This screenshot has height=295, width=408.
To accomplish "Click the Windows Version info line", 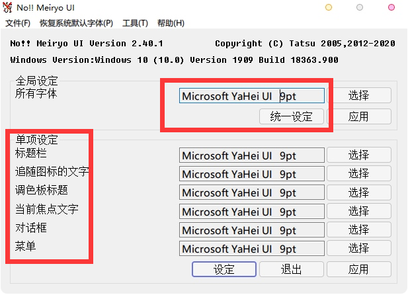I will [x=175, y=60].
